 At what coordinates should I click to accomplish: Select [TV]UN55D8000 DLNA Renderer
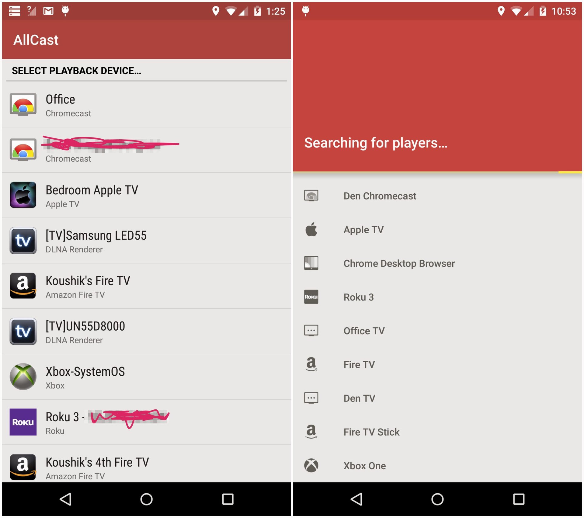[85, 332]
